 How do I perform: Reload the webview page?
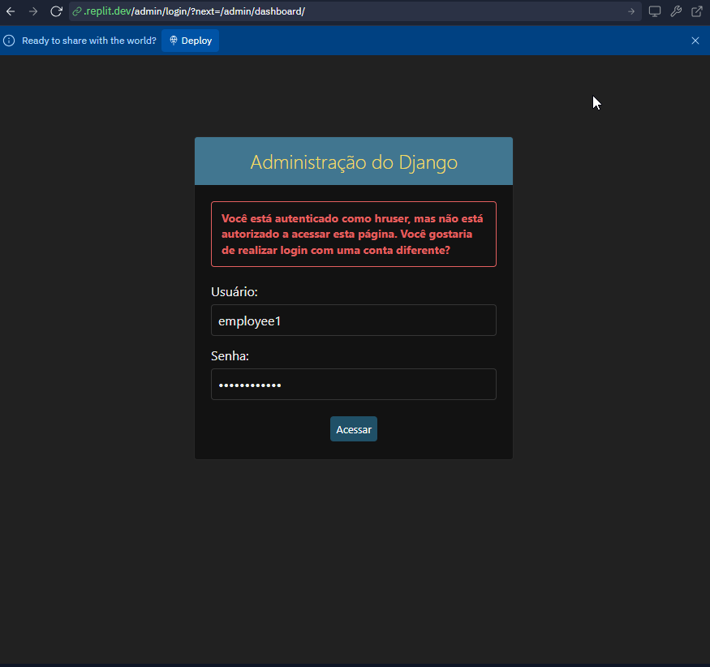coord(56,11)
